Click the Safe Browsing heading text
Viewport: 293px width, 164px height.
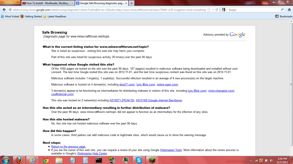55,33
